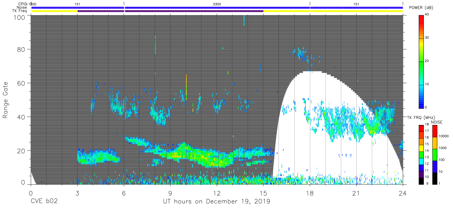Select CPID value 151 above hour 21
The image size is (453, 209).
(356, 4)
